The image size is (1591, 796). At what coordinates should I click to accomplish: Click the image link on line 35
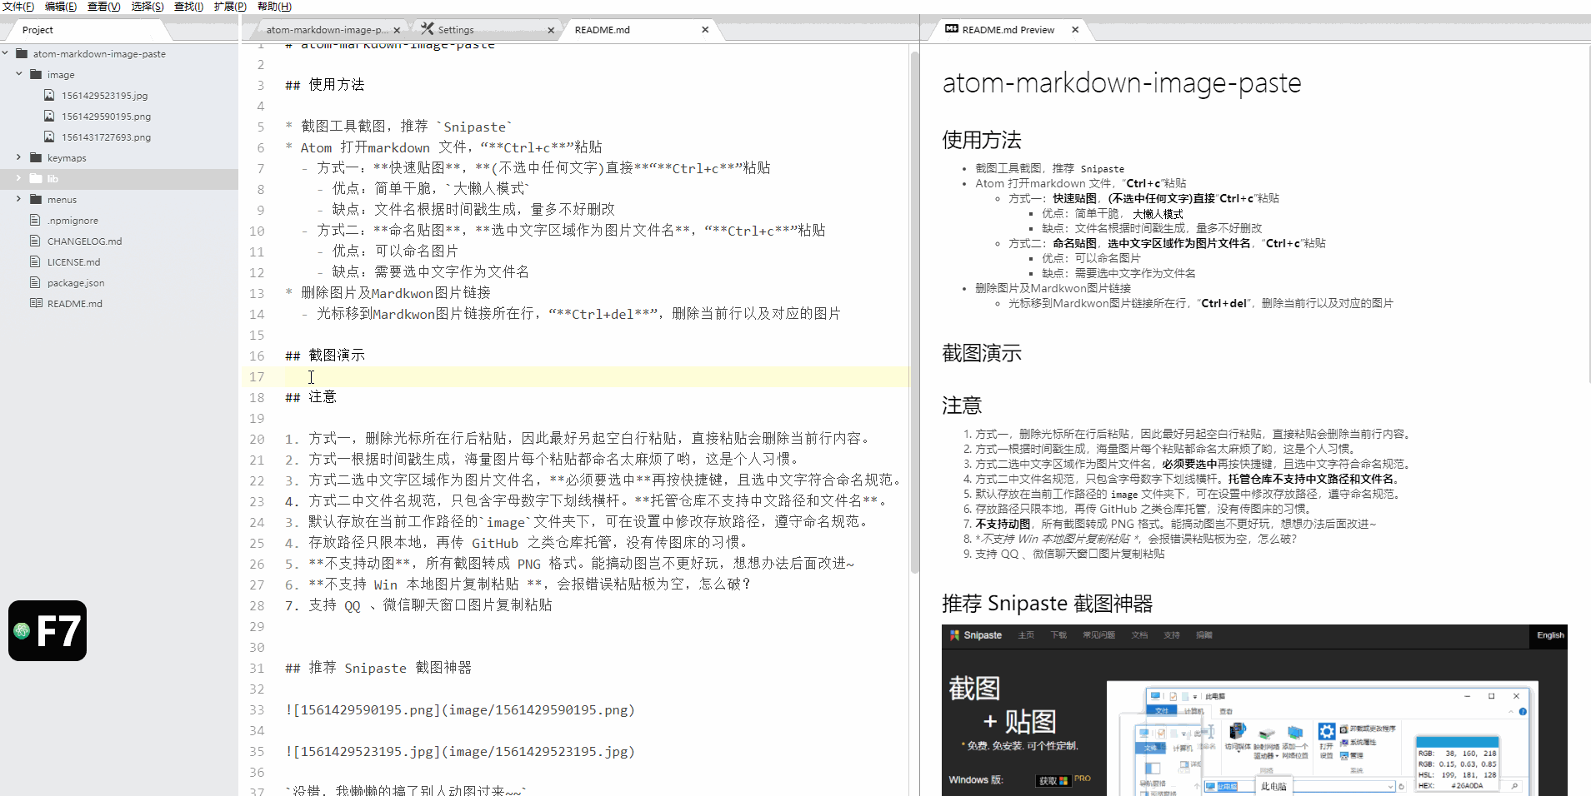460,752
